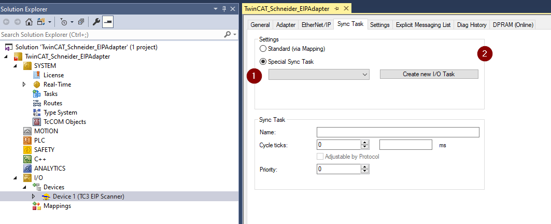
Task: Select the Type System tree item
Action: pos(61,113)
